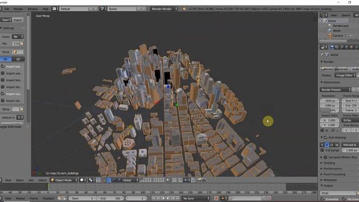Adjust the Default roof stepper
The image size is (359, 202).
click(x=20, y=117)
